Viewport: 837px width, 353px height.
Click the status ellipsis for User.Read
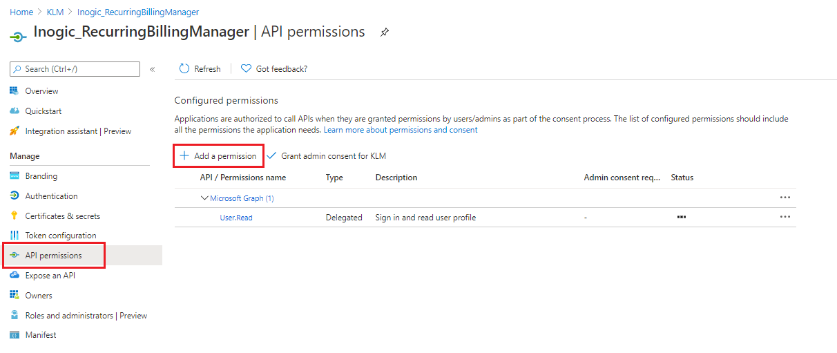pos(682,217)
